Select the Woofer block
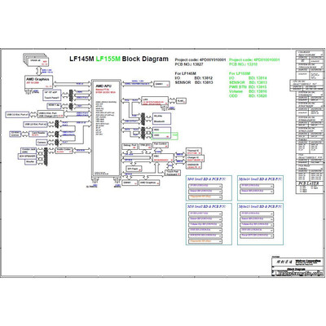 click(x=30, y=161)
